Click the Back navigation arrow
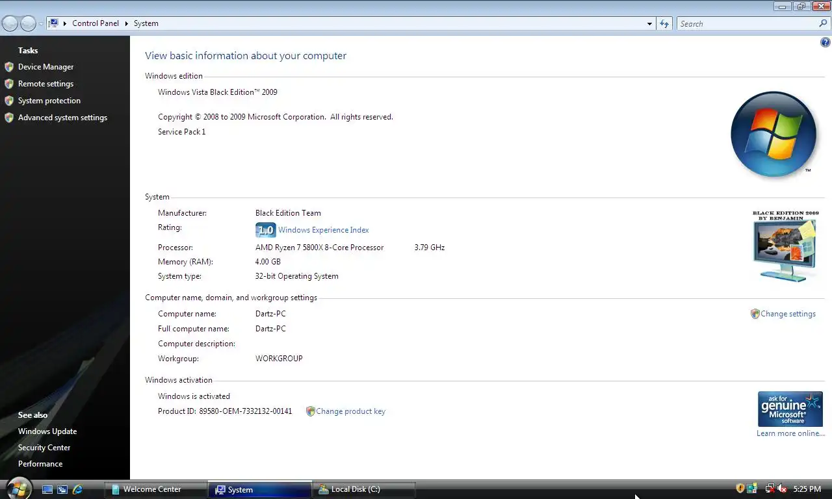Screen dimensions: 832x499 click(x=10, y=23)
